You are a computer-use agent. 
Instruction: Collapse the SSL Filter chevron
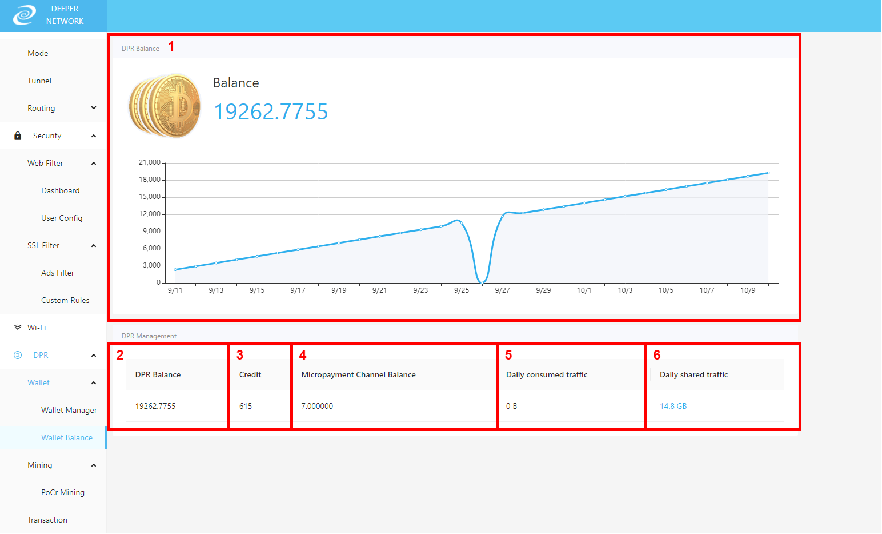pos(94,245)
